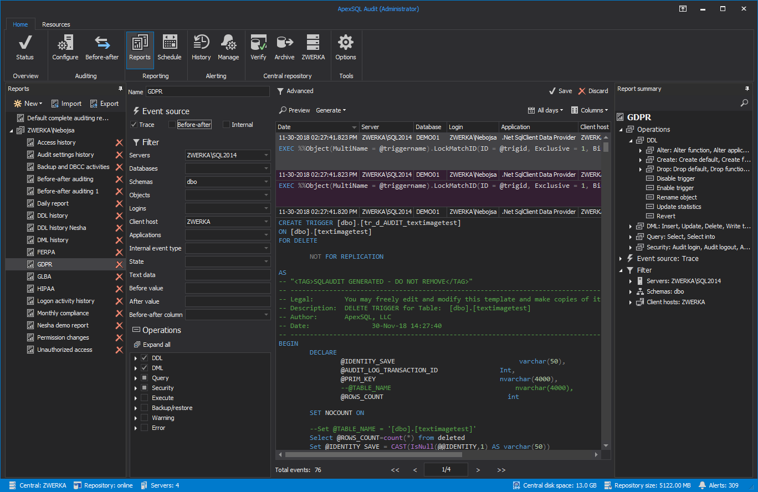Check the Execute operations checkbox
This screenshot has width=758, height=492.
pos(145,398)
